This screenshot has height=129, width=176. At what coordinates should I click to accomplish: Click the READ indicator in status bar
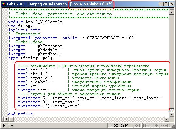(165, 126)
